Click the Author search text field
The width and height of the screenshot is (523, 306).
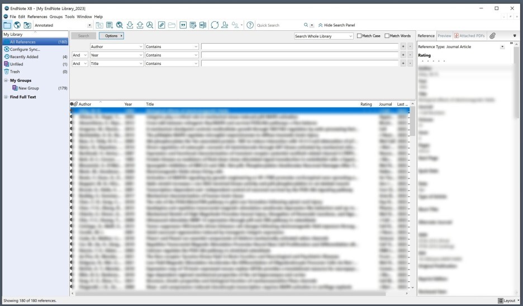point(299,47)
